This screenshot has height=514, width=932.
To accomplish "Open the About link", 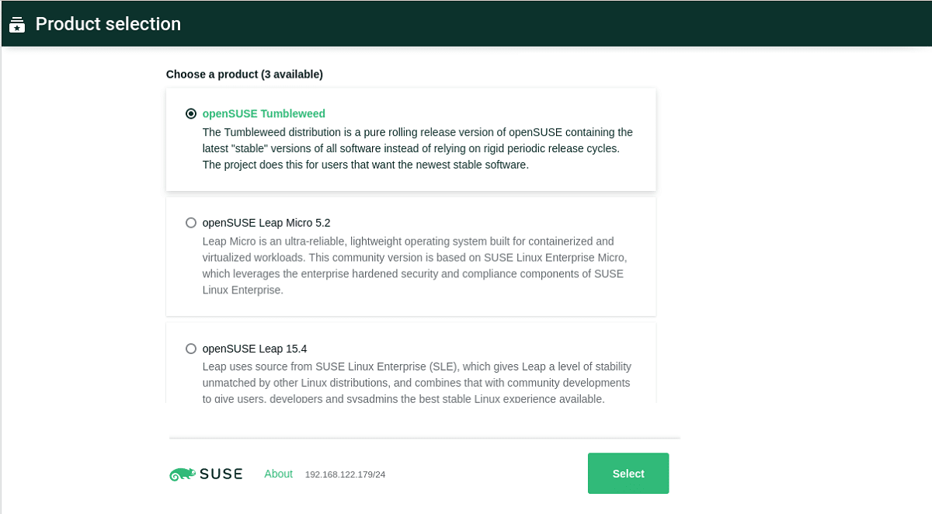I will [x=278, y=474].
